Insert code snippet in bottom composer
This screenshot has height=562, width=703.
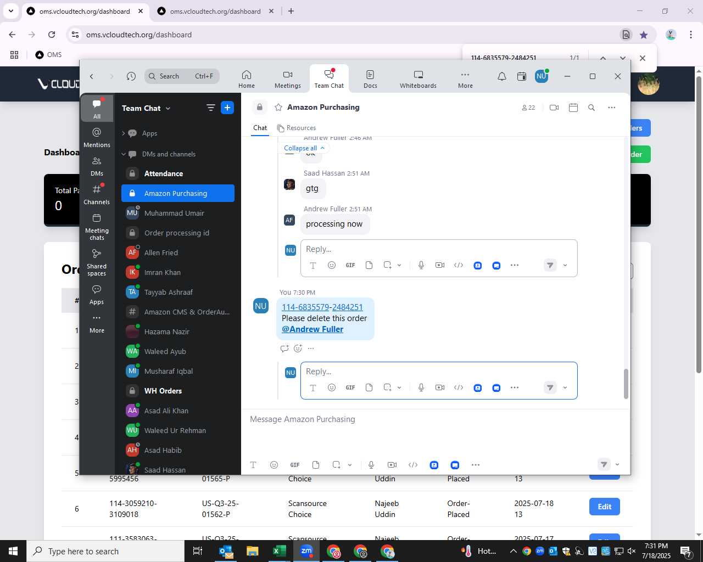pos(413,465)
